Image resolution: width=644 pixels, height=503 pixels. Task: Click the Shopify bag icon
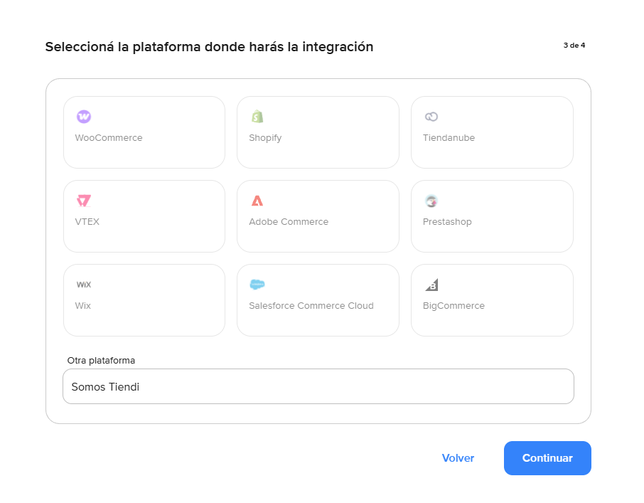257,117
